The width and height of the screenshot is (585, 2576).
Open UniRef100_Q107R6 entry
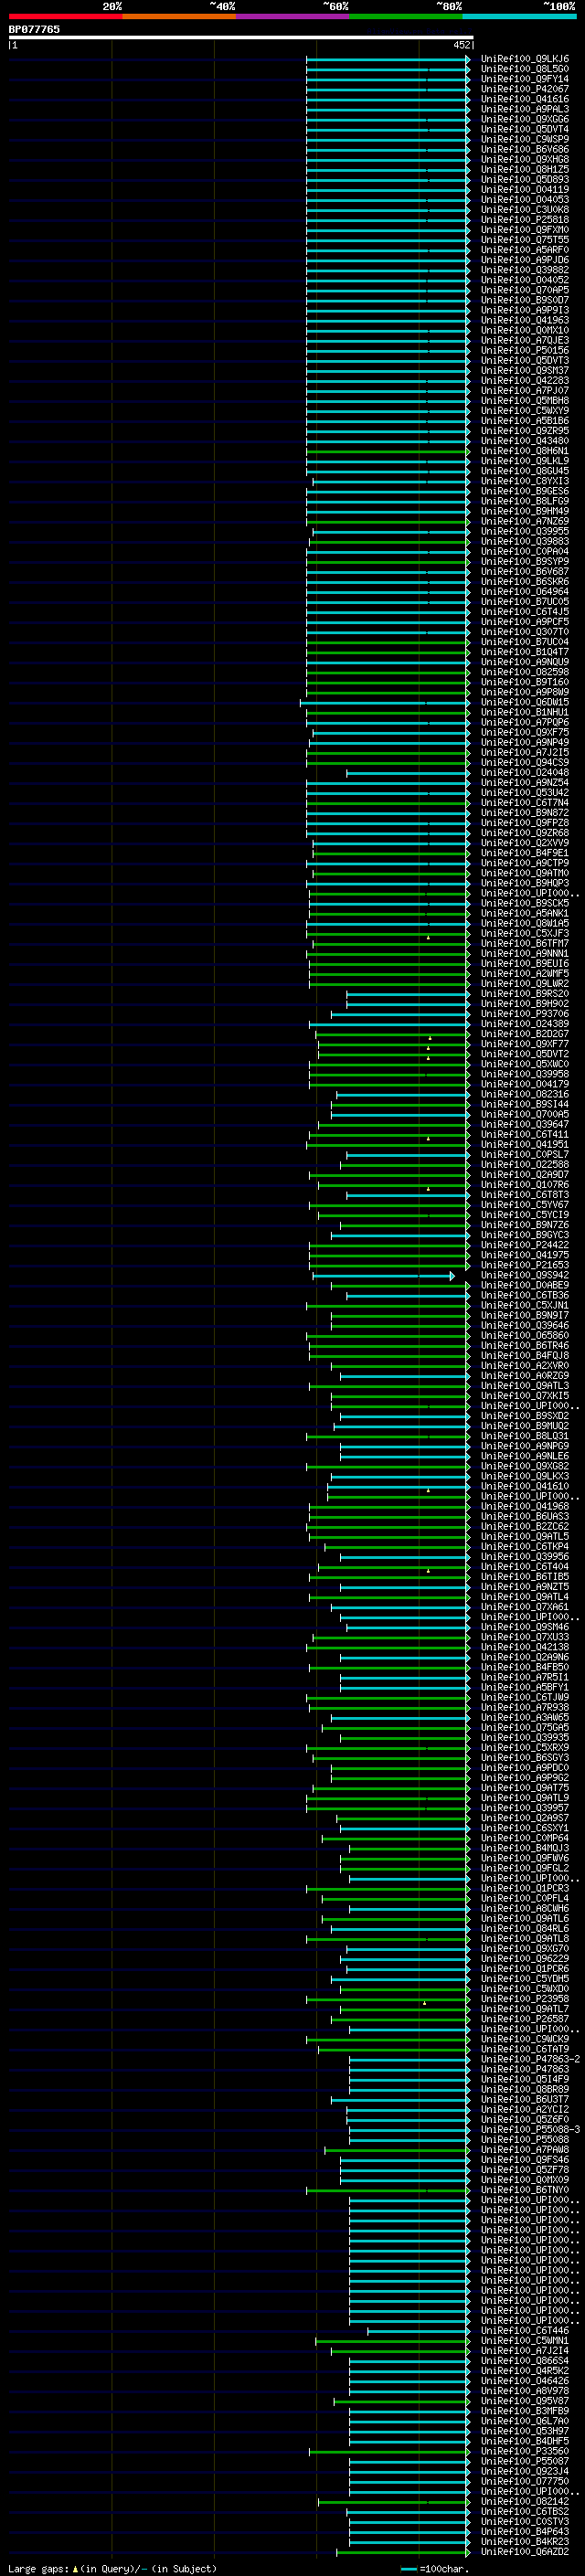point(525,1185)
